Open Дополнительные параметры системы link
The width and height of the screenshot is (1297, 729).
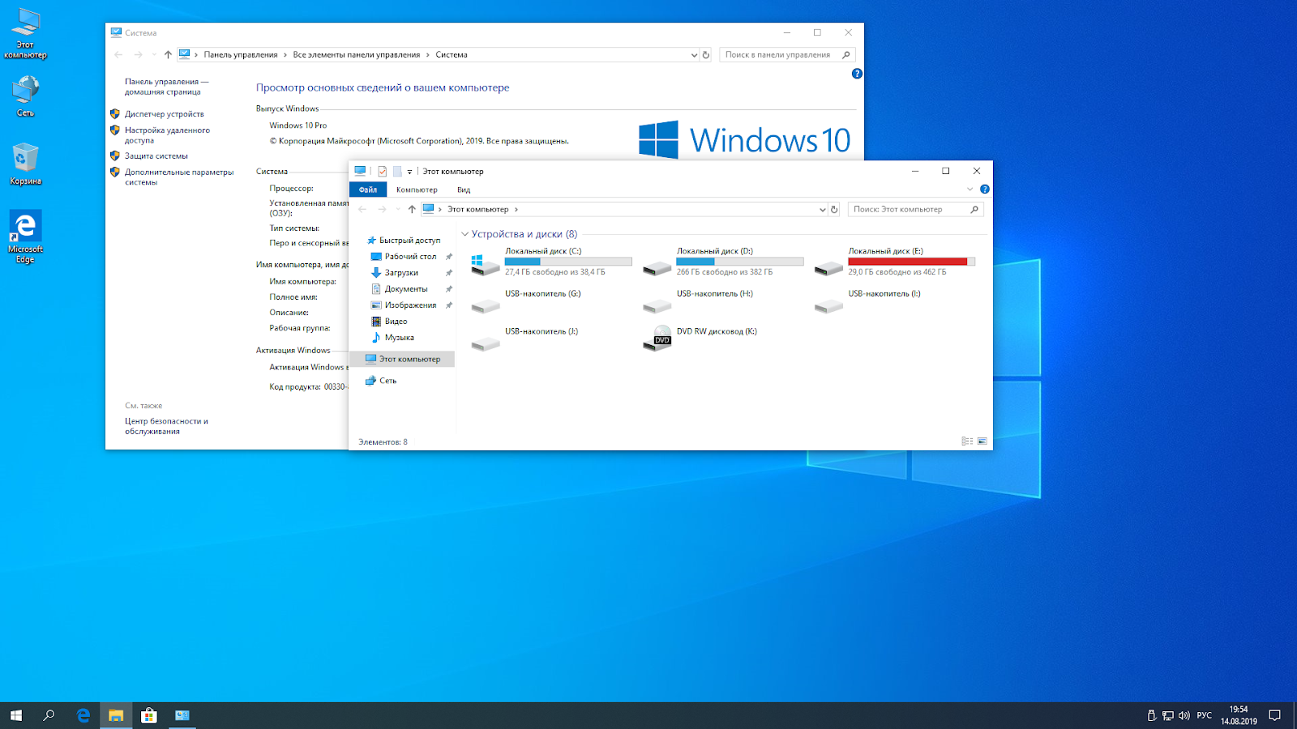[179, 177]
